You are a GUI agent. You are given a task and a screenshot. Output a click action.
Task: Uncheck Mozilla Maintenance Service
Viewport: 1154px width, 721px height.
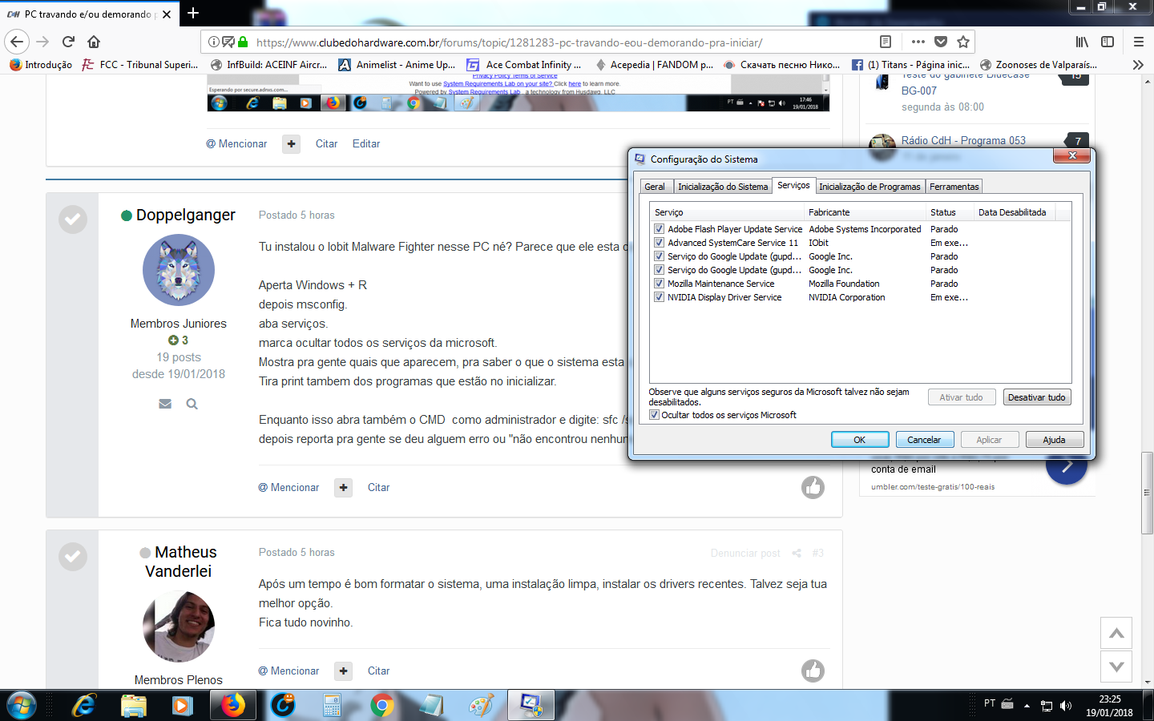pyautogui.click(x=659, y=284)
